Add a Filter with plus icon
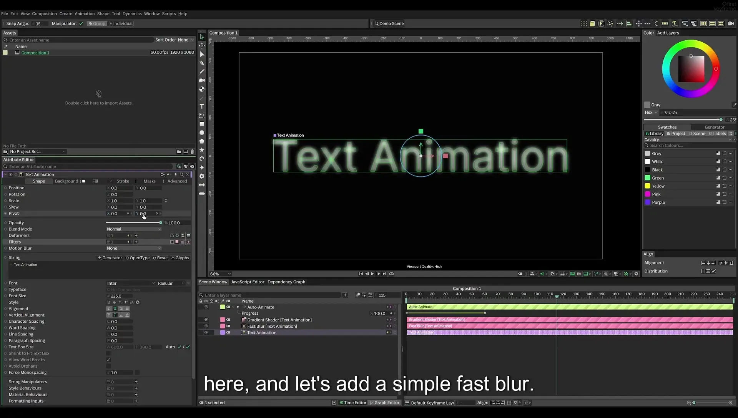738x418 pixels. tap(136, 242)
